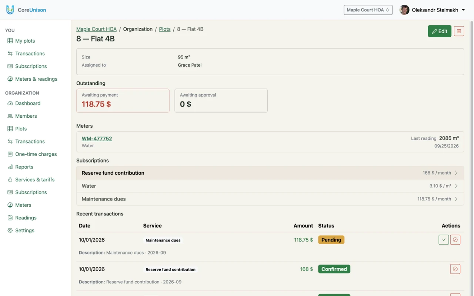Delete plot with the trash icon button
474x296 pixels.
click(x=459, y=31)
